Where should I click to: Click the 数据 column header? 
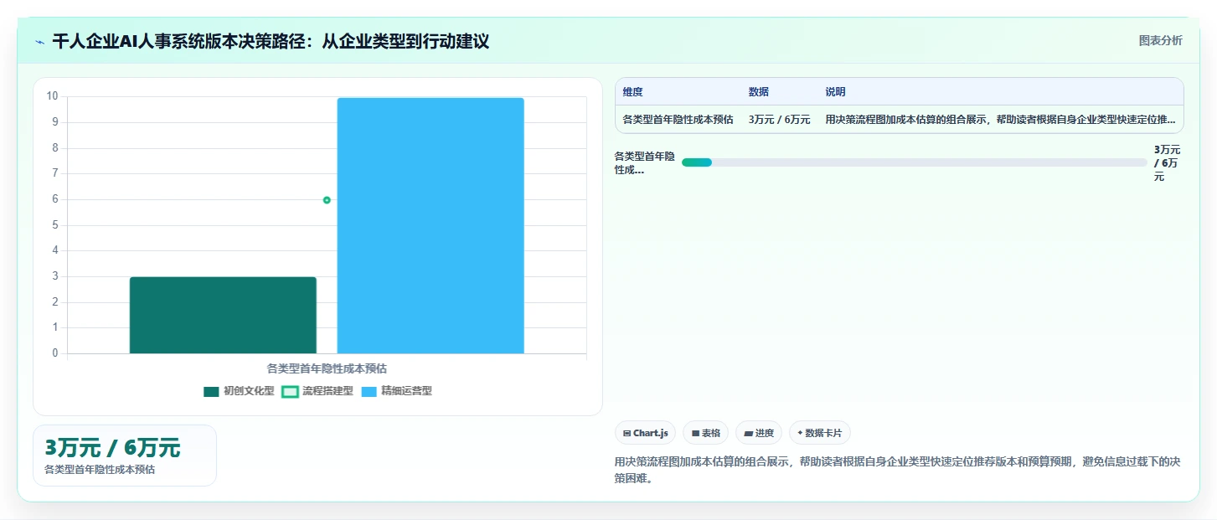(759, 92)
